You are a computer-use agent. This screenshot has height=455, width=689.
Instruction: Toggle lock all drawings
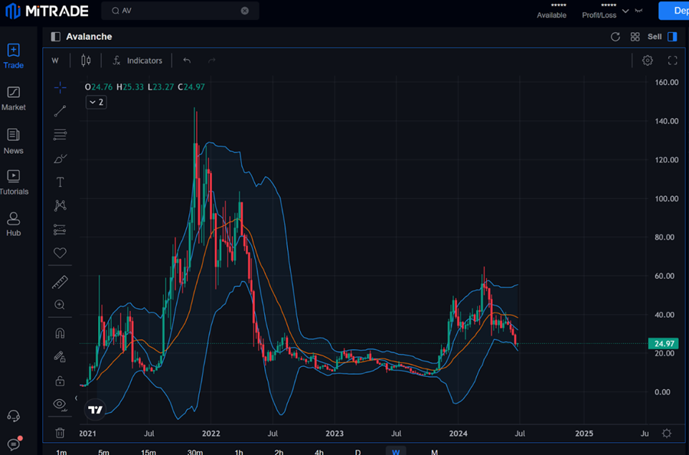click(x=60, y=381)
